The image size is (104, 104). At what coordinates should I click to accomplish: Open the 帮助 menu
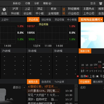(x=47, y=3)
